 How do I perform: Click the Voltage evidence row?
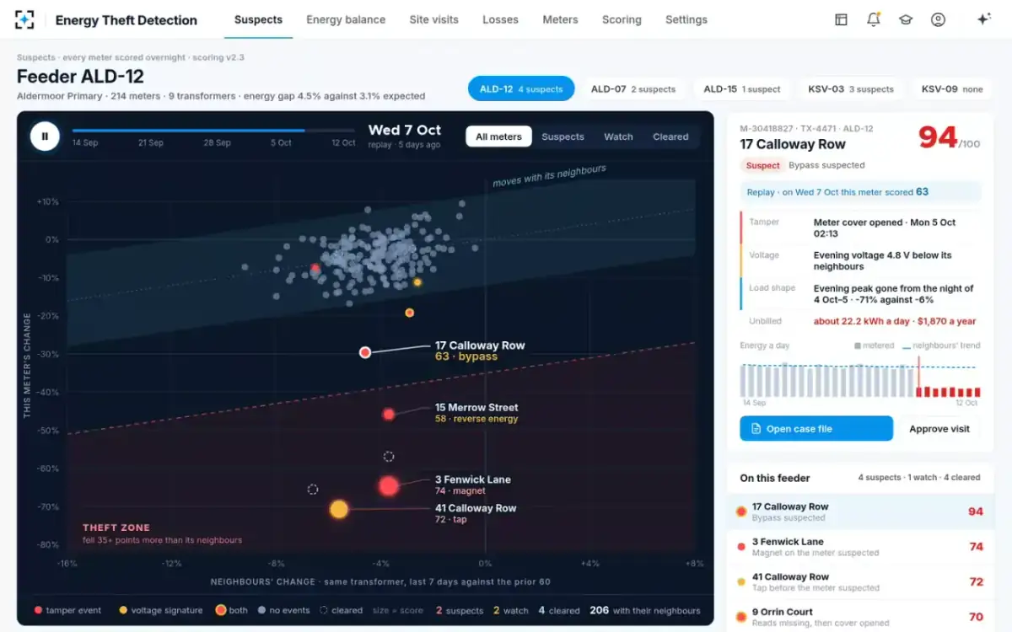coord(860,260)
